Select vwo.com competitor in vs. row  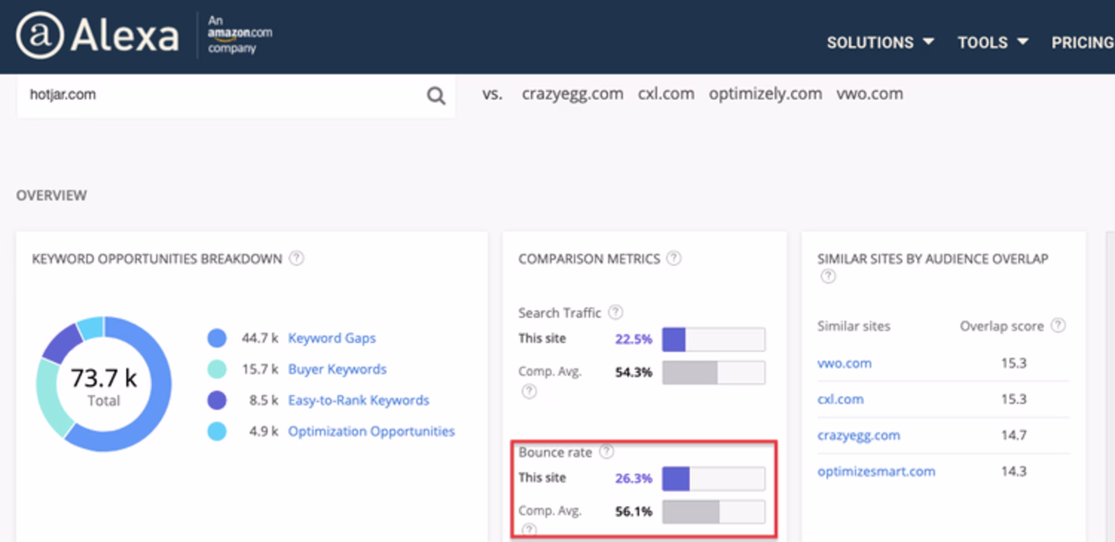[869, 94]
